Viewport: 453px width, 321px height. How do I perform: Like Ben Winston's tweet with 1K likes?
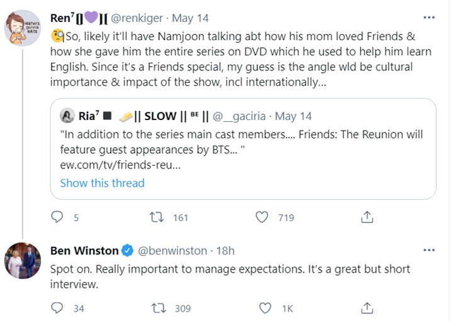pyautogui.click(x=265, y=308)
